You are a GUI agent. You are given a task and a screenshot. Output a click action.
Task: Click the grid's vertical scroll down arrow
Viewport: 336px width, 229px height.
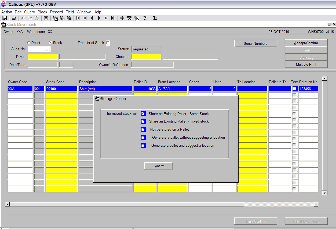tap(325, 193)
